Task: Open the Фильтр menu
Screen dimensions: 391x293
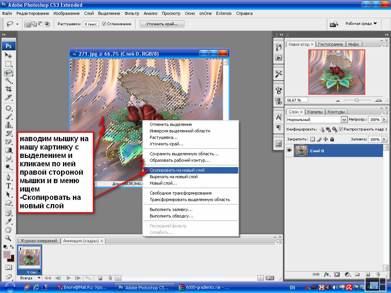Action: 132,13
